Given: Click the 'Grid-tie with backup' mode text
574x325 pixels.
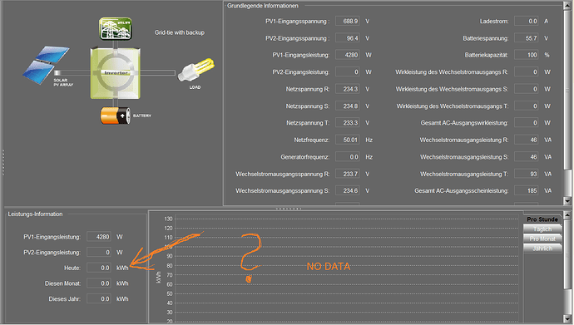Looking at the screenshot, I should [x=180, y=32].
